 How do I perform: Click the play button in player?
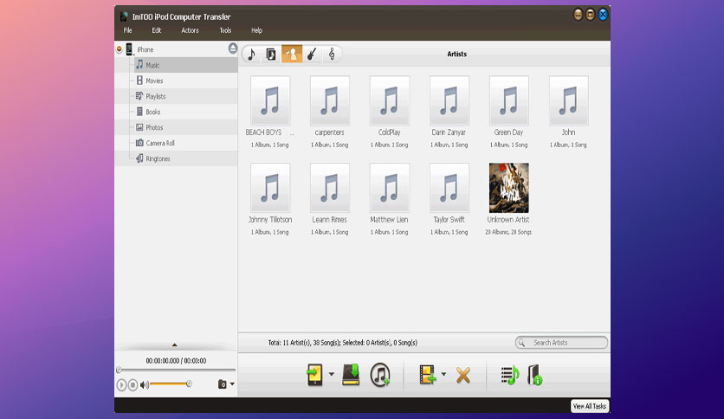[x=121, y=384]
